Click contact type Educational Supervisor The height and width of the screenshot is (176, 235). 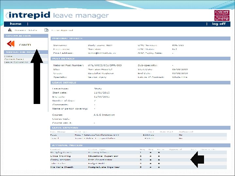(x=103, y=156)
